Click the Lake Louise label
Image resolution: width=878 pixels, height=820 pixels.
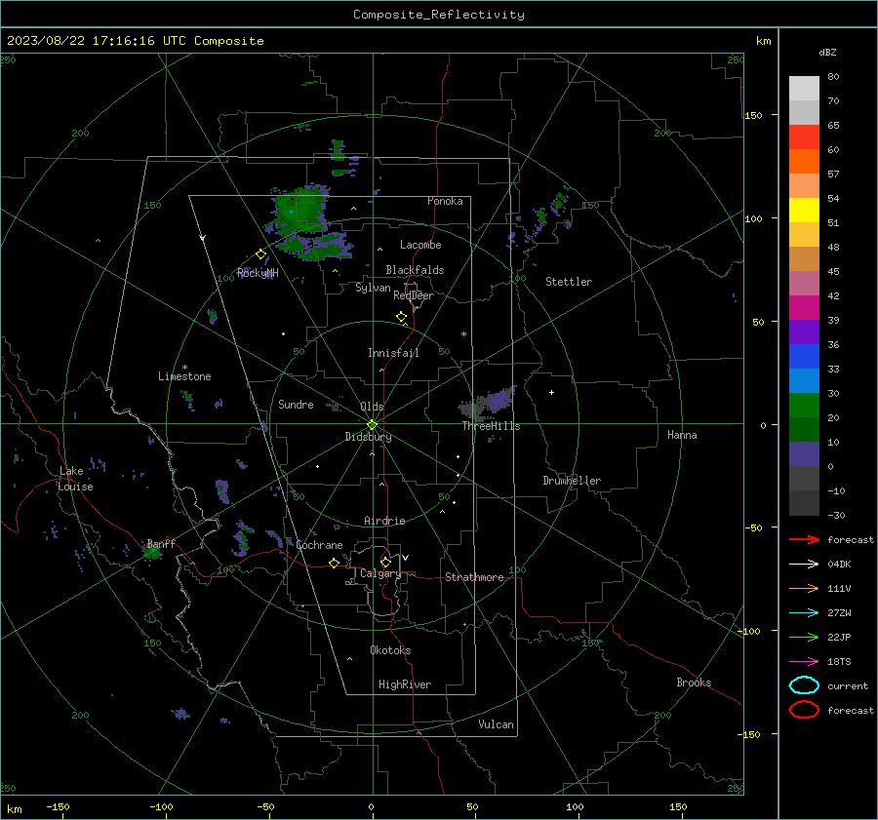point(75,479)
